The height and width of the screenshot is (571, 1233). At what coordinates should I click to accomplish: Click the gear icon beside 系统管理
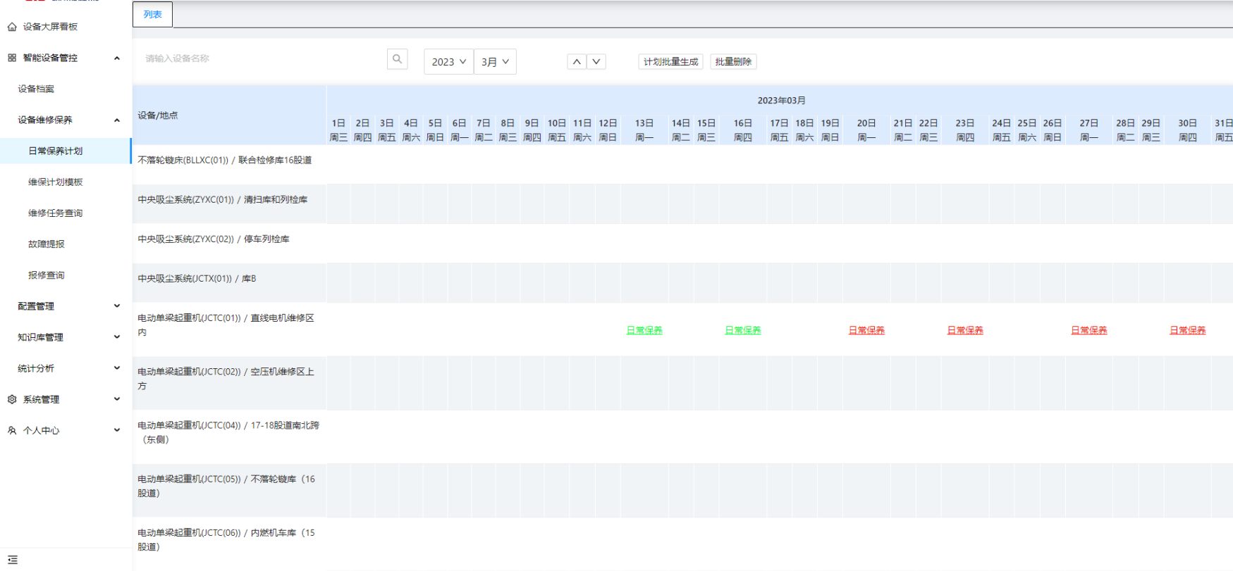(x=12, y=399)
